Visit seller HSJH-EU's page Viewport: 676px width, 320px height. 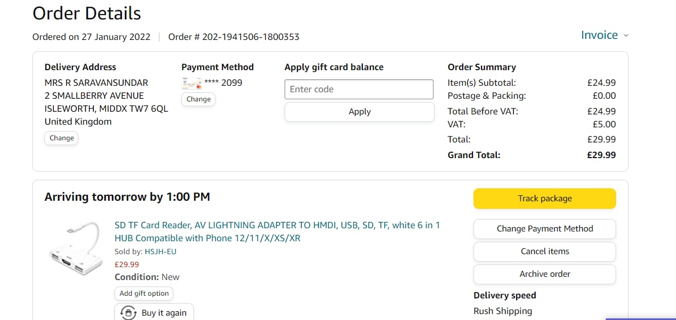pos(160,251)
